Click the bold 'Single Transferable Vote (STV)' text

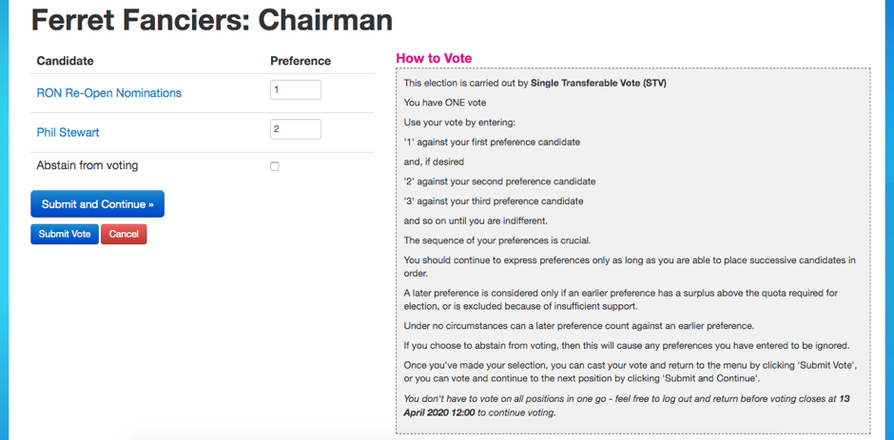coord(598,83)
